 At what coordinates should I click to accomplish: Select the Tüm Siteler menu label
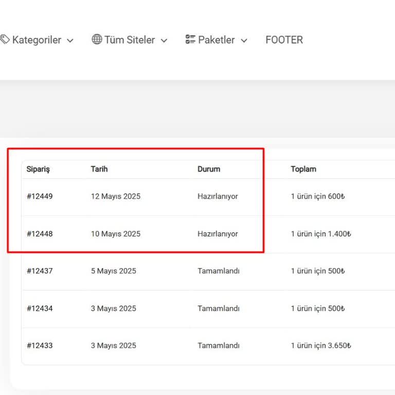coord(130,40)
